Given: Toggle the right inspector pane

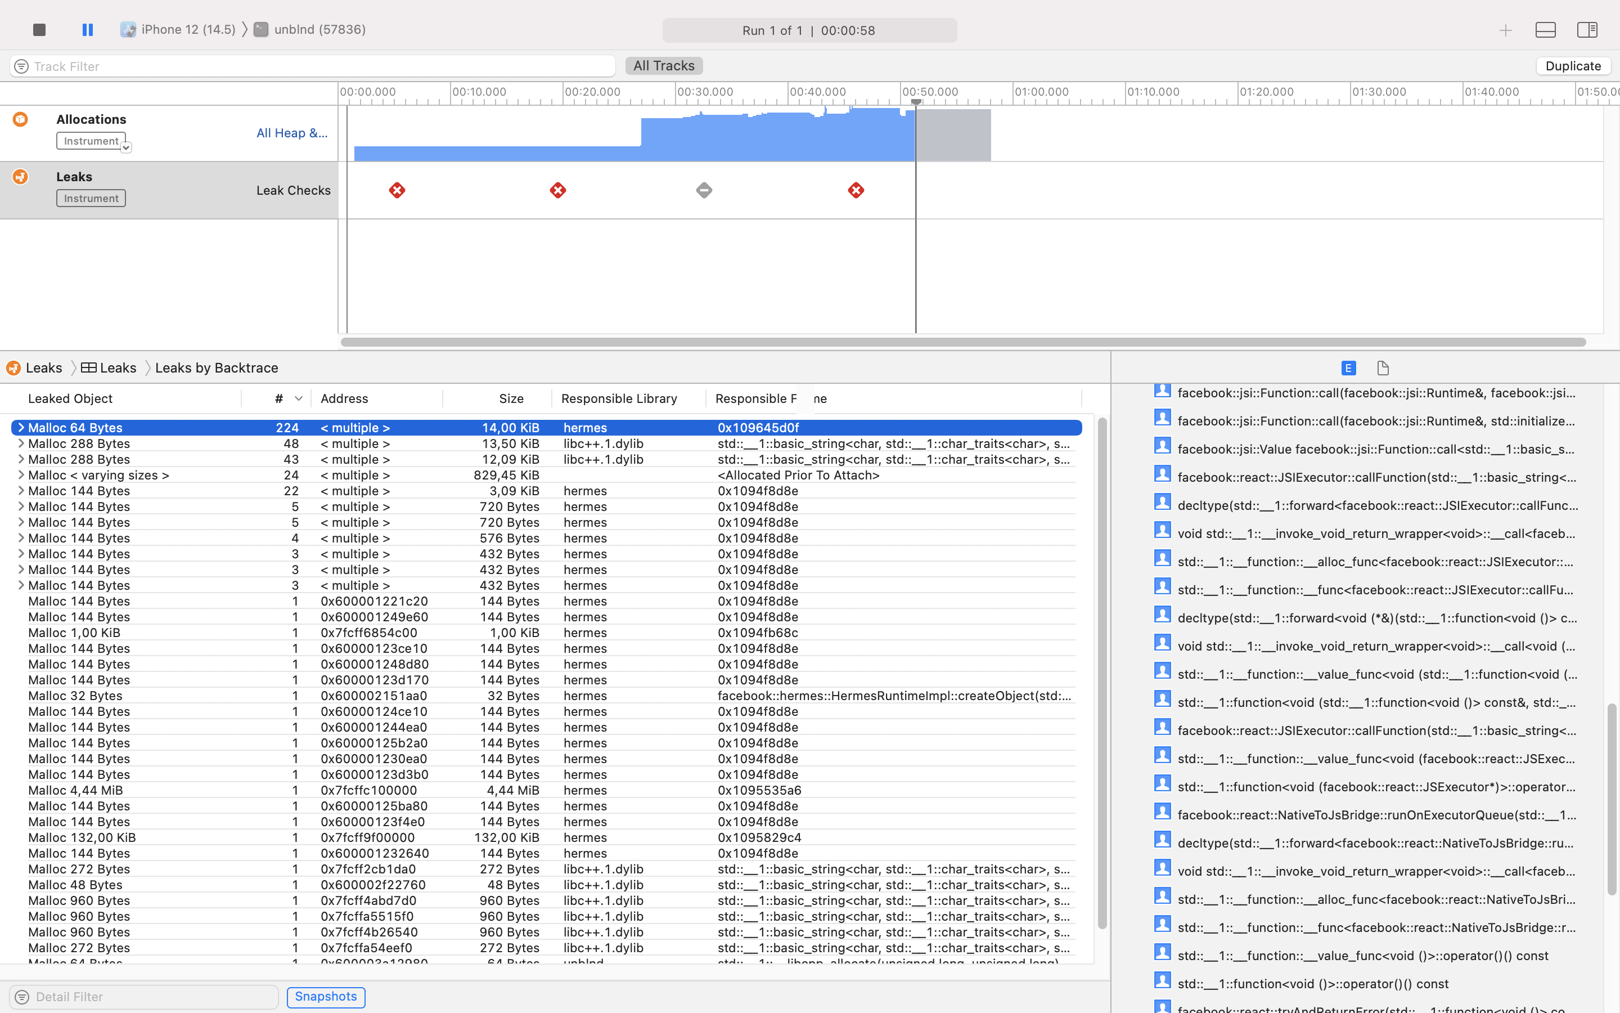Looking at the screenshot, I should click(x=1587, y=29).
